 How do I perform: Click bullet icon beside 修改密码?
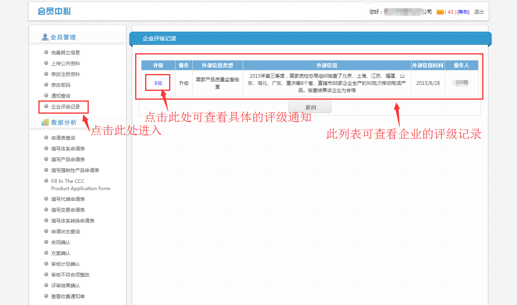click(x=46, y=85)
